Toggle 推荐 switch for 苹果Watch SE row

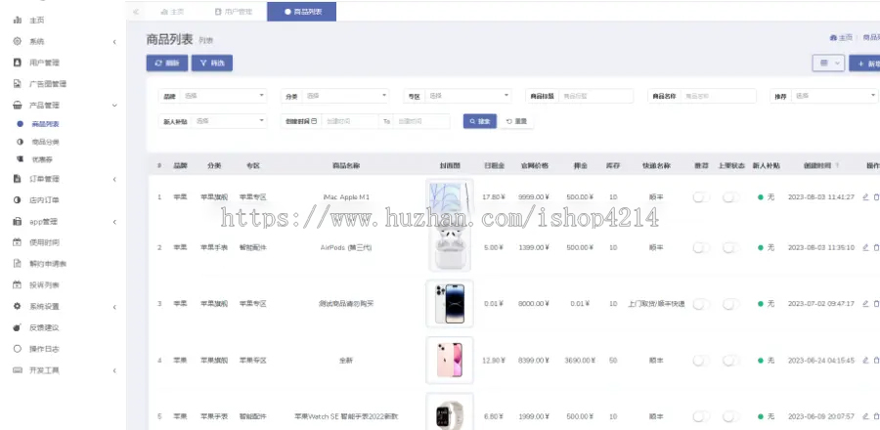(701, 416)
